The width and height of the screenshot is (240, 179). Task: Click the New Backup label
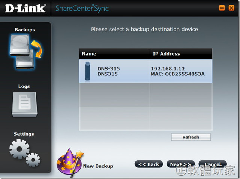pyautogui.click(x=98, y=166)
